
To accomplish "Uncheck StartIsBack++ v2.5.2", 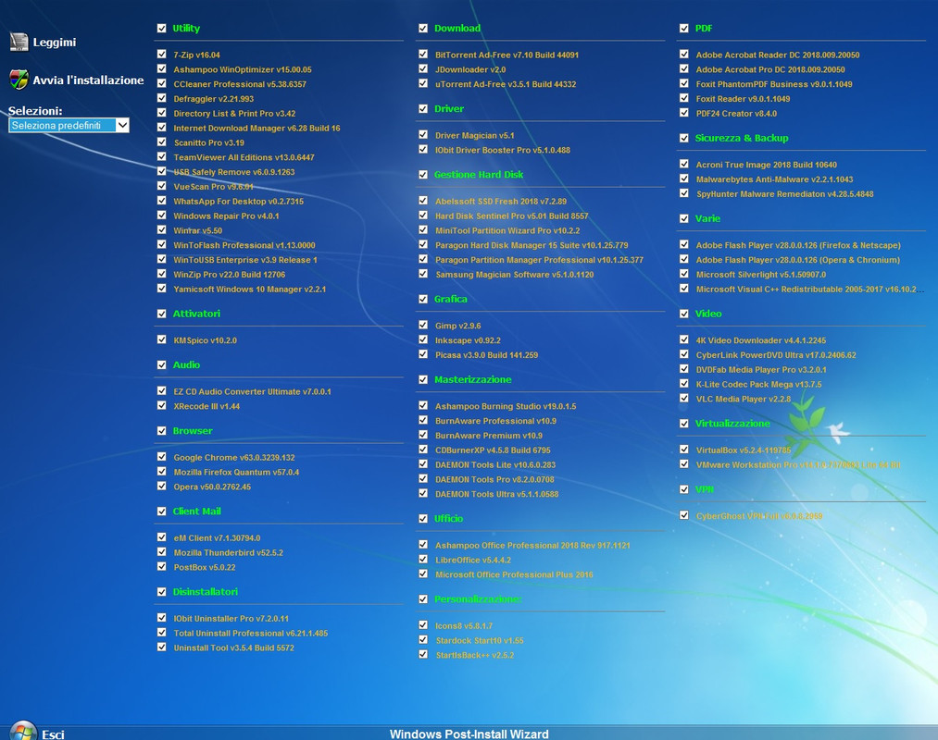I will (423, 654).
